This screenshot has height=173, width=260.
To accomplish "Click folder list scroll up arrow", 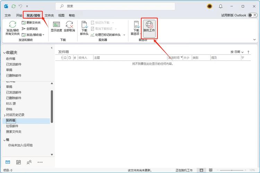I will click(52, 83).
